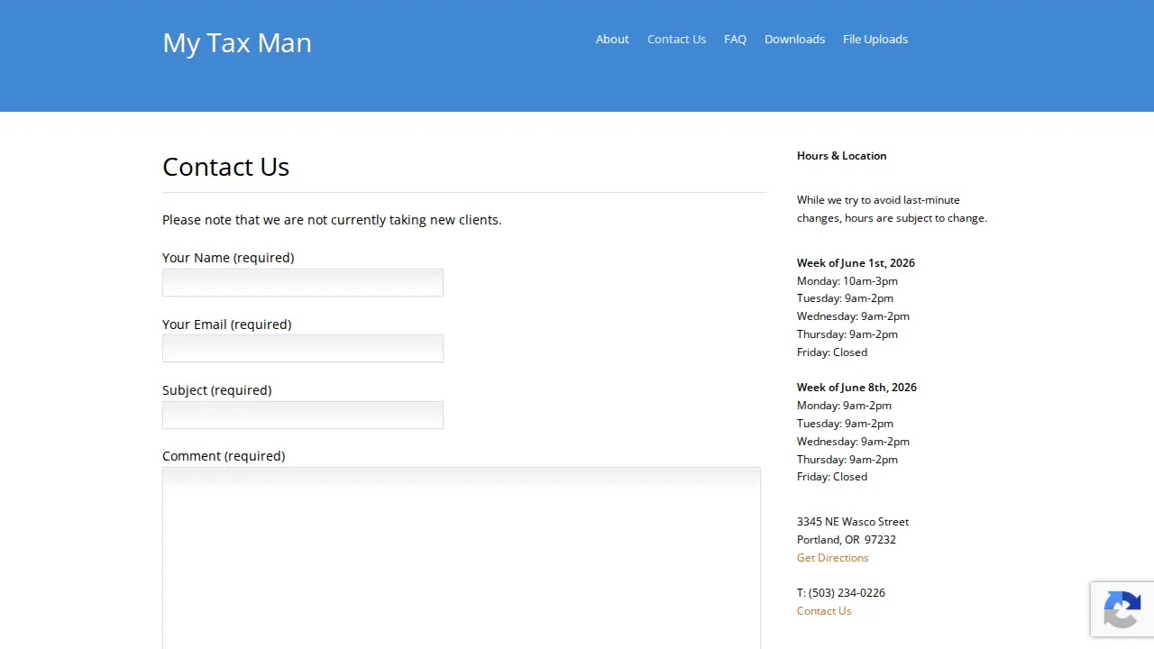This screenshot has width=1154, height=649.
Task: Click the My Tax Man site title
Action: [x=237, y=42]
